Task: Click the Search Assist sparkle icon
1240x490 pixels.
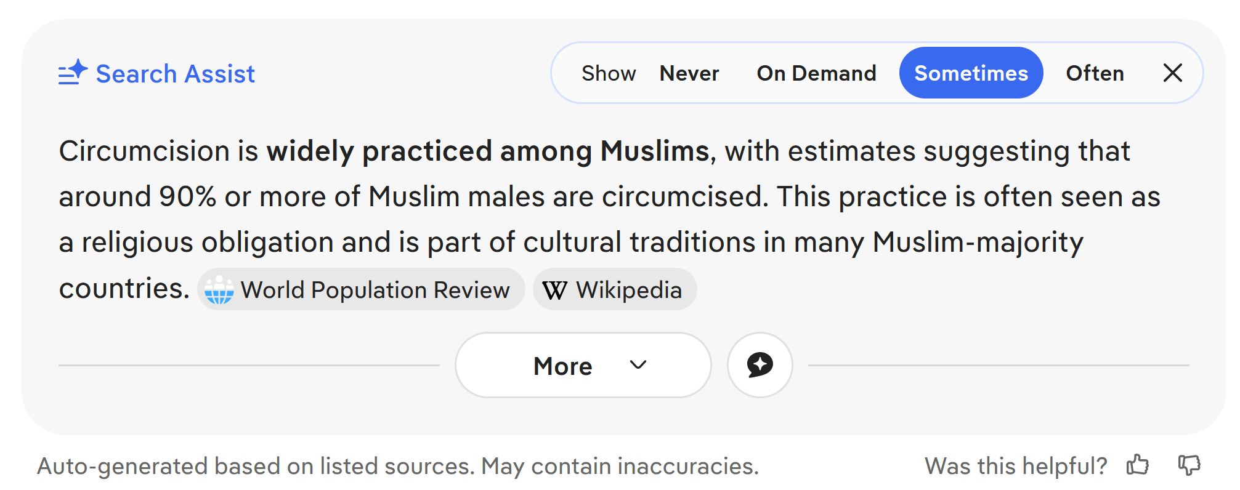Action: 73,73
